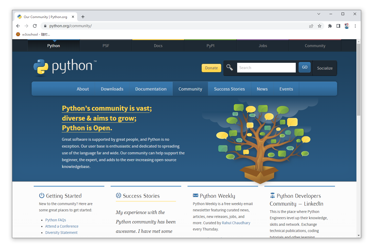This screenshot has height=248, width=375.
Task: Click the browser reload page icon
Action: (x=35, y=26)
